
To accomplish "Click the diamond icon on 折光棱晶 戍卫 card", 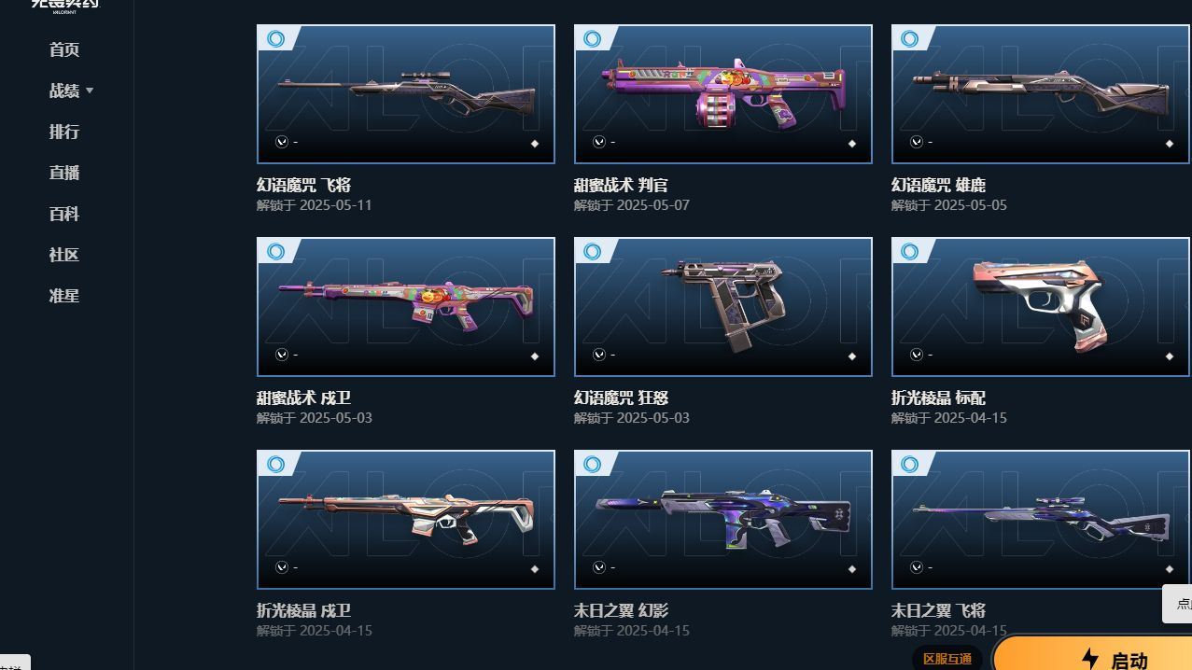I will (x=535, y=569).
